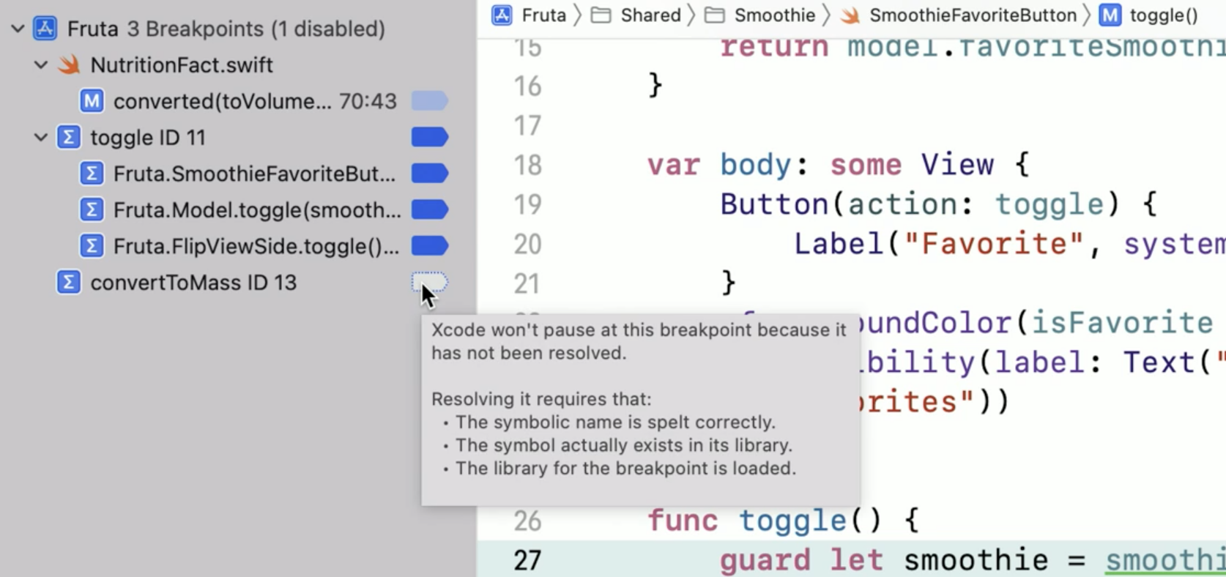Click the Fruta project icon in navigator
Viewport: 1226px width, 577px height.
click(45, 29)
